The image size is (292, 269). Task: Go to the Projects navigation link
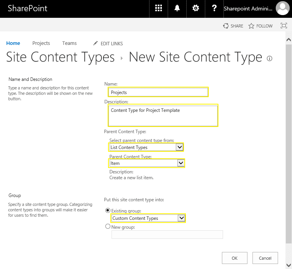(x=41, y=43)
